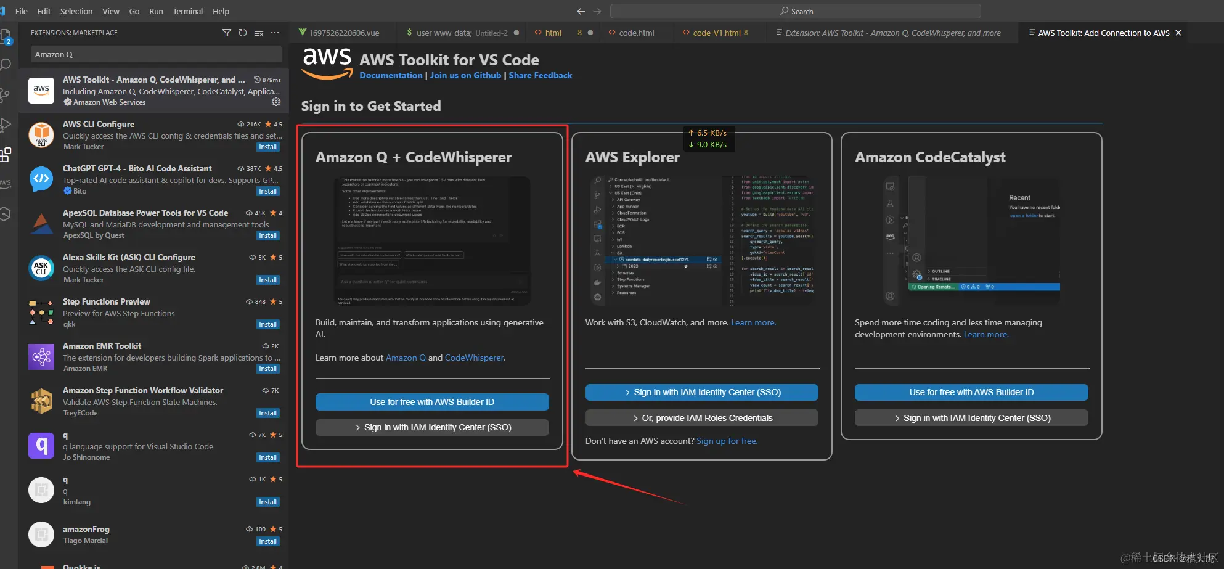Click the filter extensions funnel icon
This screenshot has width=1224, height=569.
[x=227, y=33]
